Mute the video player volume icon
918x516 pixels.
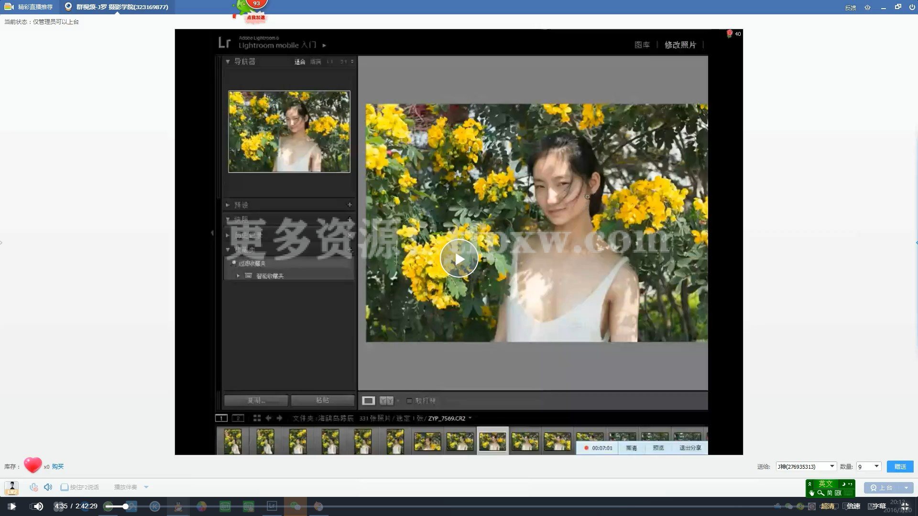pyautogui.click(x=38, y=506)
